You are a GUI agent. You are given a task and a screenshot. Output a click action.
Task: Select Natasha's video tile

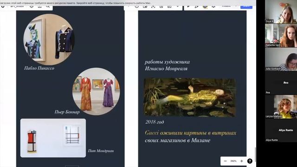pos(281,36)
